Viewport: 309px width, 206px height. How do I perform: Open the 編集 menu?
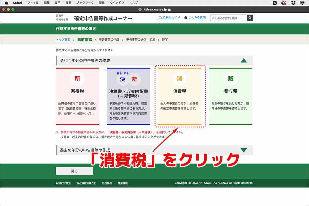(47, 3)
